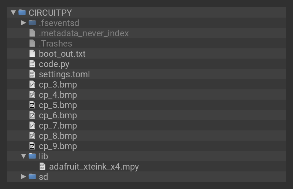
Task: Select the .metadata_never_index entry
Action: point(84,33)
